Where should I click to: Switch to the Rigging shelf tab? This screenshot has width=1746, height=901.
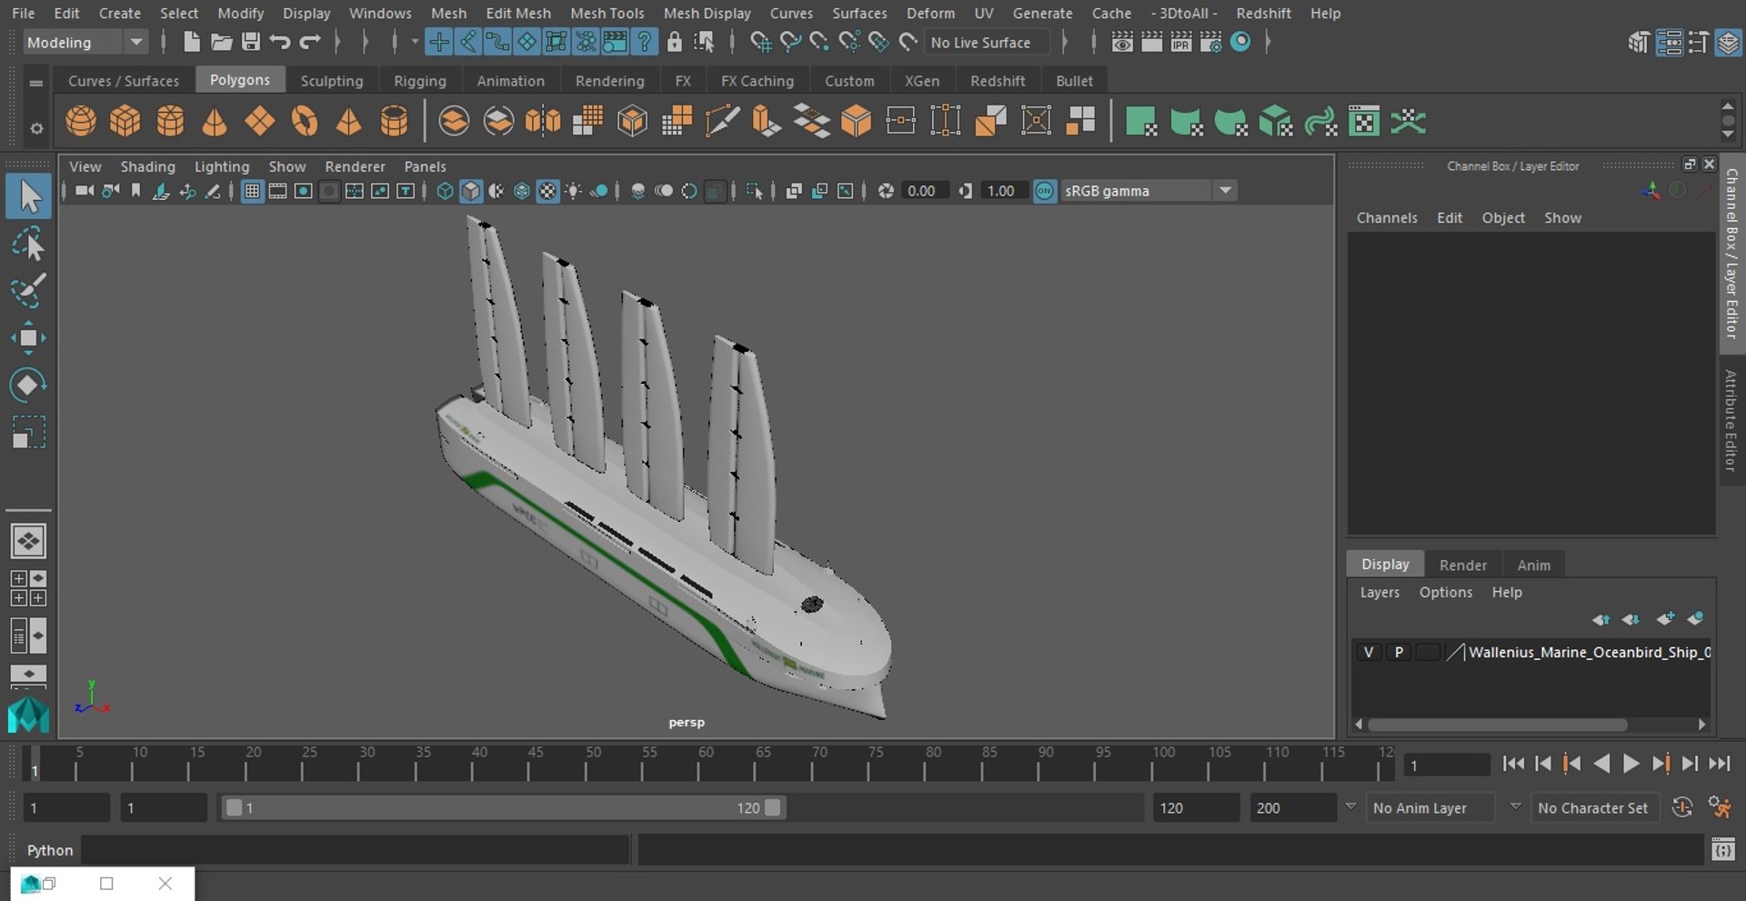point(419,81)
